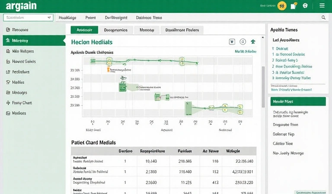Select Dragantar Fiano in the right panel

point(285,125)
